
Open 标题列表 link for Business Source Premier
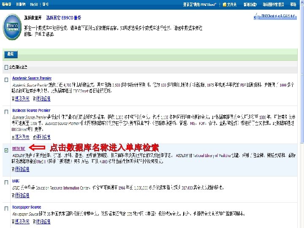pos(22,137)
